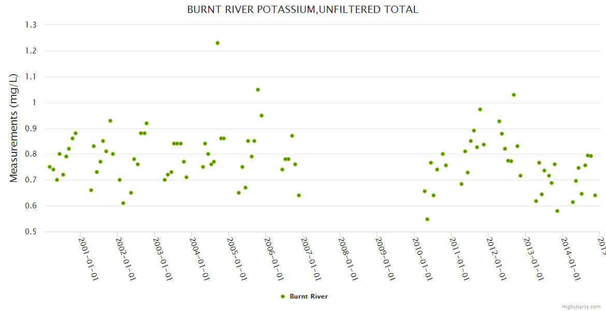Click the 0.5 y-axis tick label
Image resolution: width=606 pixels, height=311 pixels.
tap(31, 232)
